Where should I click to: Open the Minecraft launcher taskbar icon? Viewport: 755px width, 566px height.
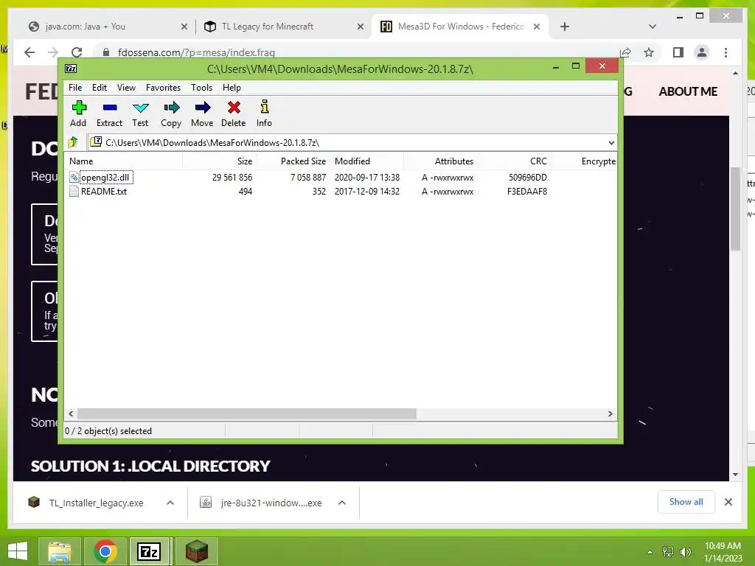tap(196, 551)
